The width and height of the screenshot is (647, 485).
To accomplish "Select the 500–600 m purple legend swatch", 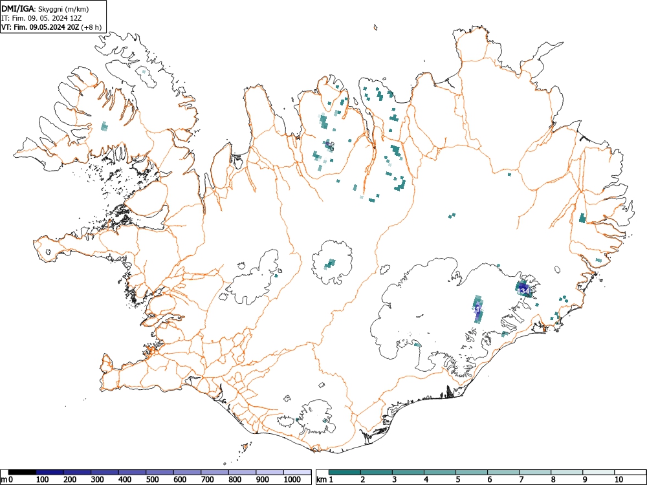I will [160, 472].
